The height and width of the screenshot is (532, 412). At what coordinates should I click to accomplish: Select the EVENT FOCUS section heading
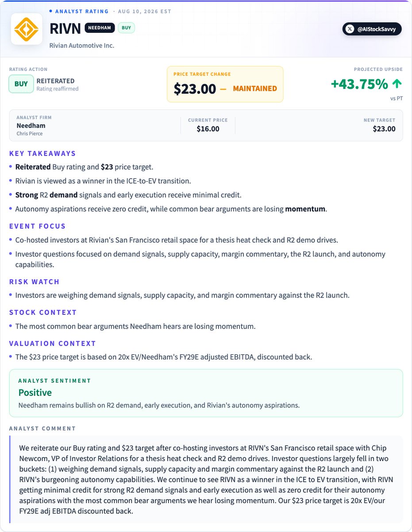(x=38, y=226)
